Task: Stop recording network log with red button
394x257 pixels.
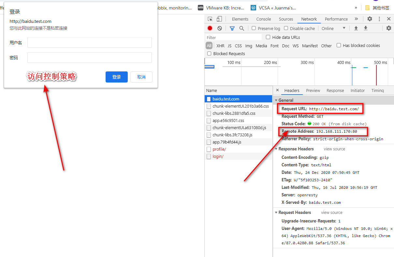Action: pyautogui.click(x=210, y=28)
